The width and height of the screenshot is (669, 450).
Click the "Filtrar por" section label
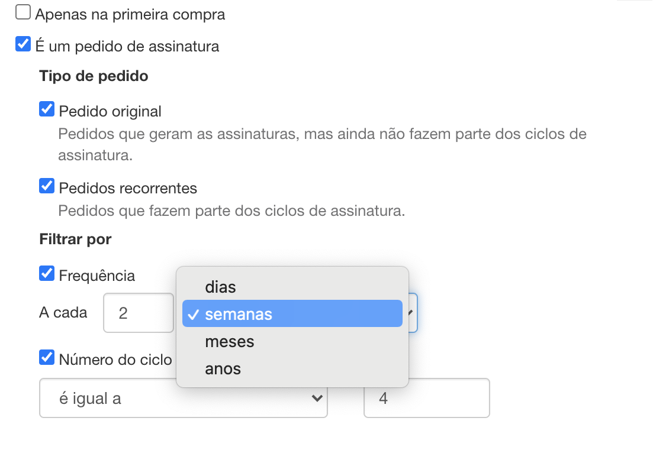click(x=75, y=239)
